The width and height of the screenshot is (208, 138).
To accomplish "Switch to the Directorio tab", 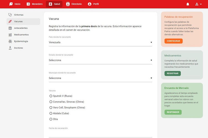I will (74, 4).
